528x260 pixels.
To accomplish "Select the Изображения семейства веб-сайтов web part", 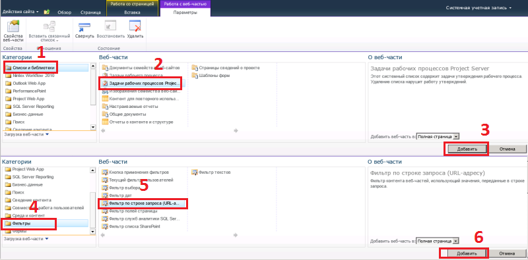I will [x=141, y=91].
